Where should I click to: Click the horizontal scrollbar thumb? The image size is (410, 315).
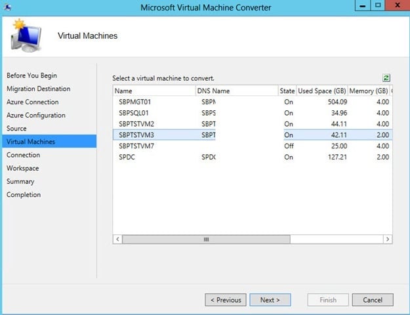[x=206, y=239]
